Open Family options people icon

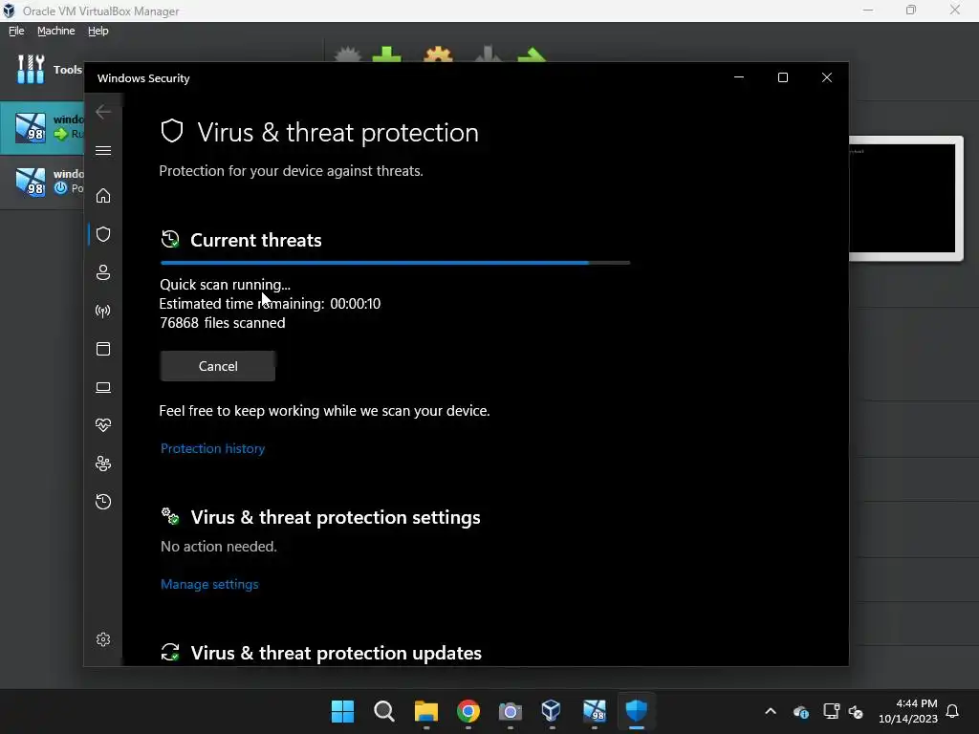(103, 464)
